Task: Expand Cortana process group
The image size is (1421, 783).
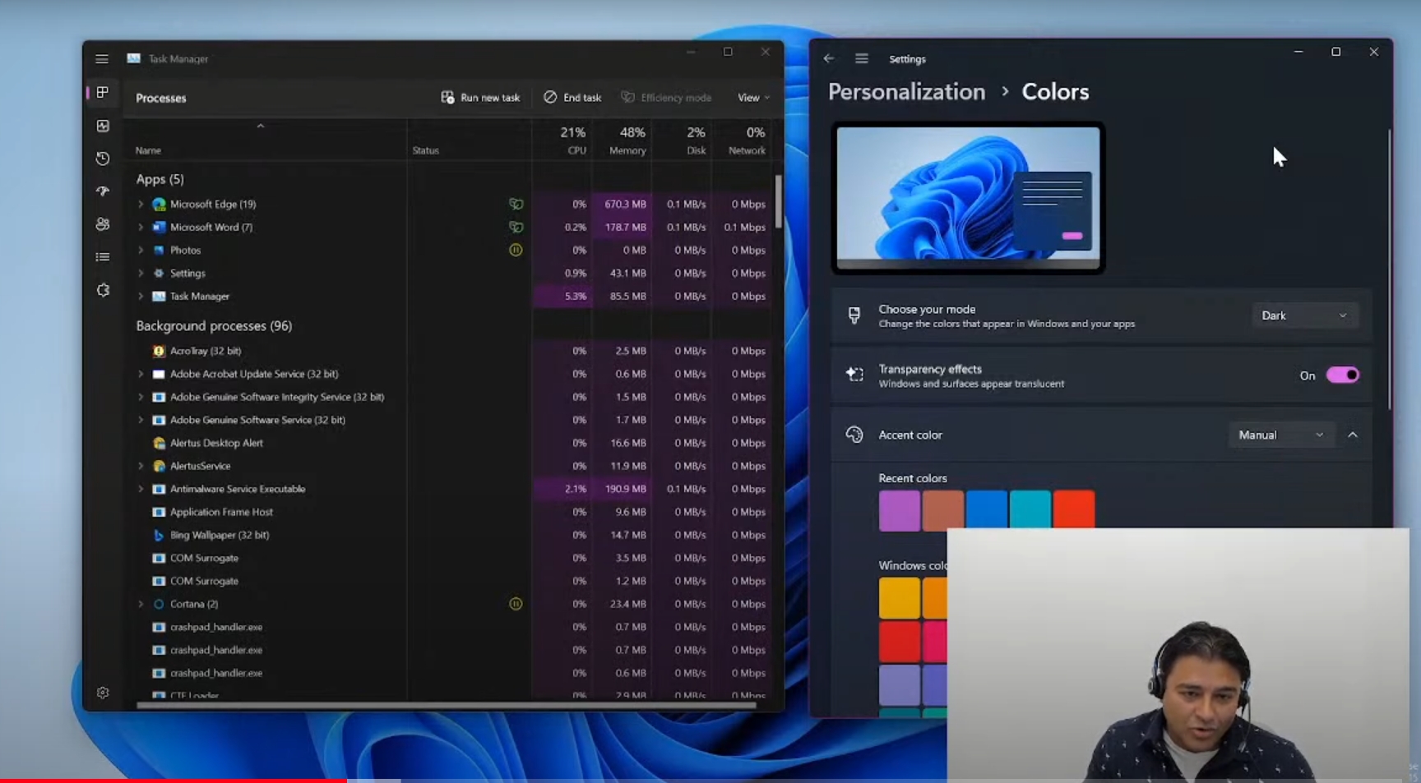Action: (x=141, y=604)
